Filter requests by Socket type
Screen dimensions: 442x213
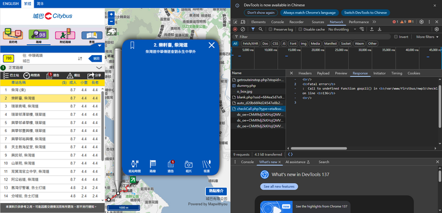346,44
